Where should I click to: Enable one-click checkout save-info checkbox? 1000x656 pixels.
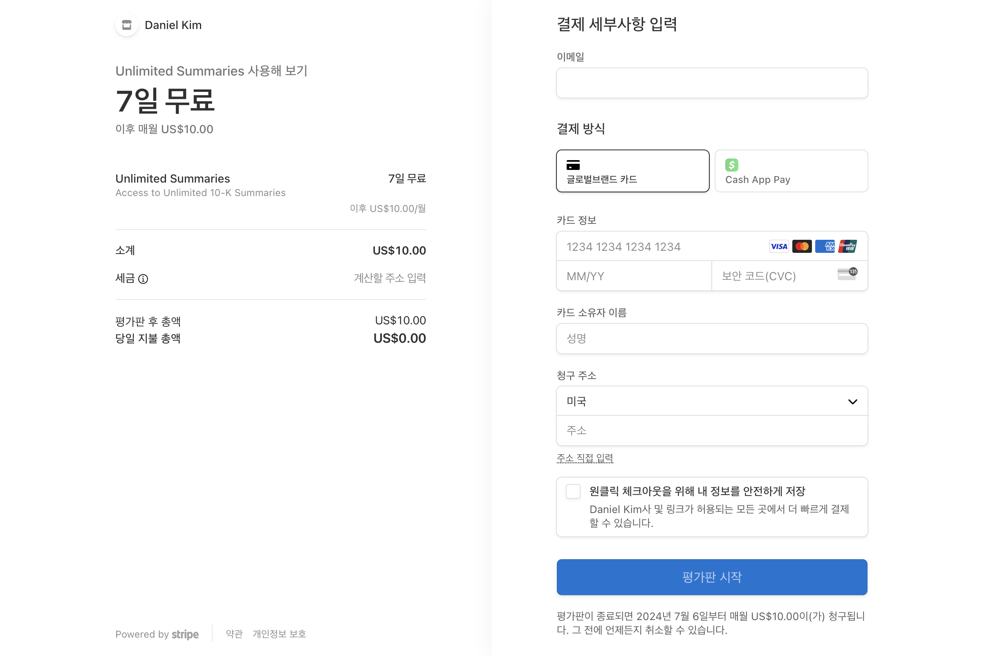click(x=573, y=491)
